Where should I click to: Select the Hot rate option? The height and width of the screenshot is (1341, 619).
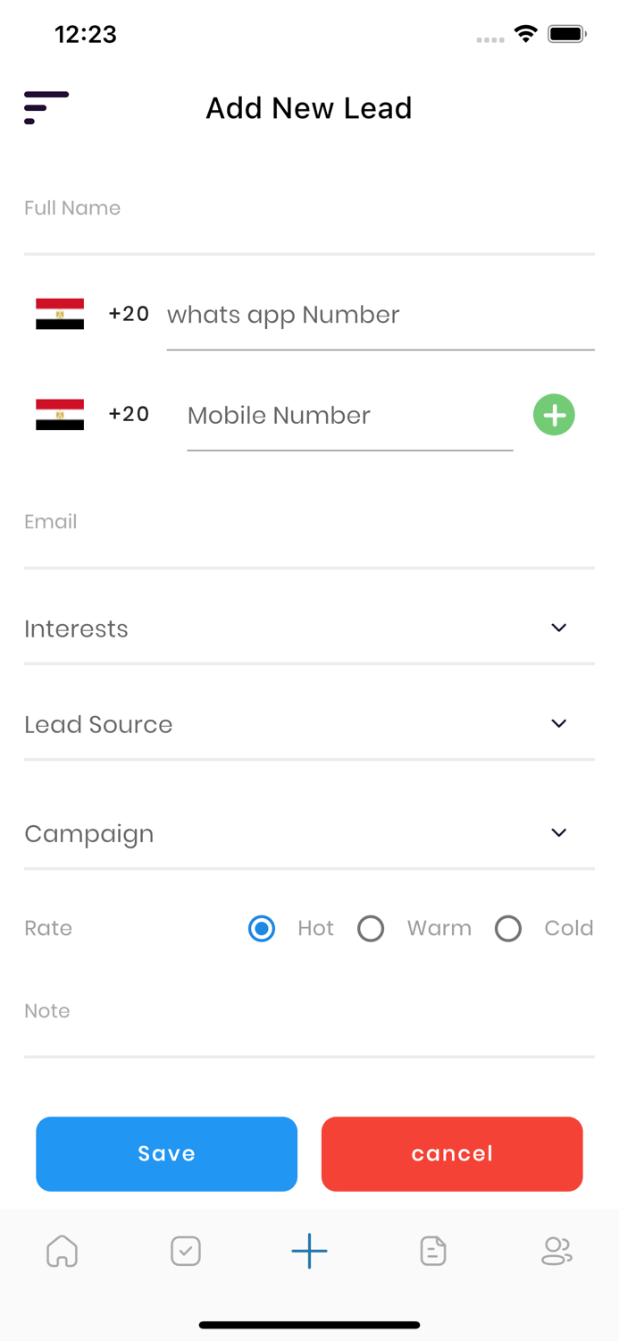(x=262, y=929)
